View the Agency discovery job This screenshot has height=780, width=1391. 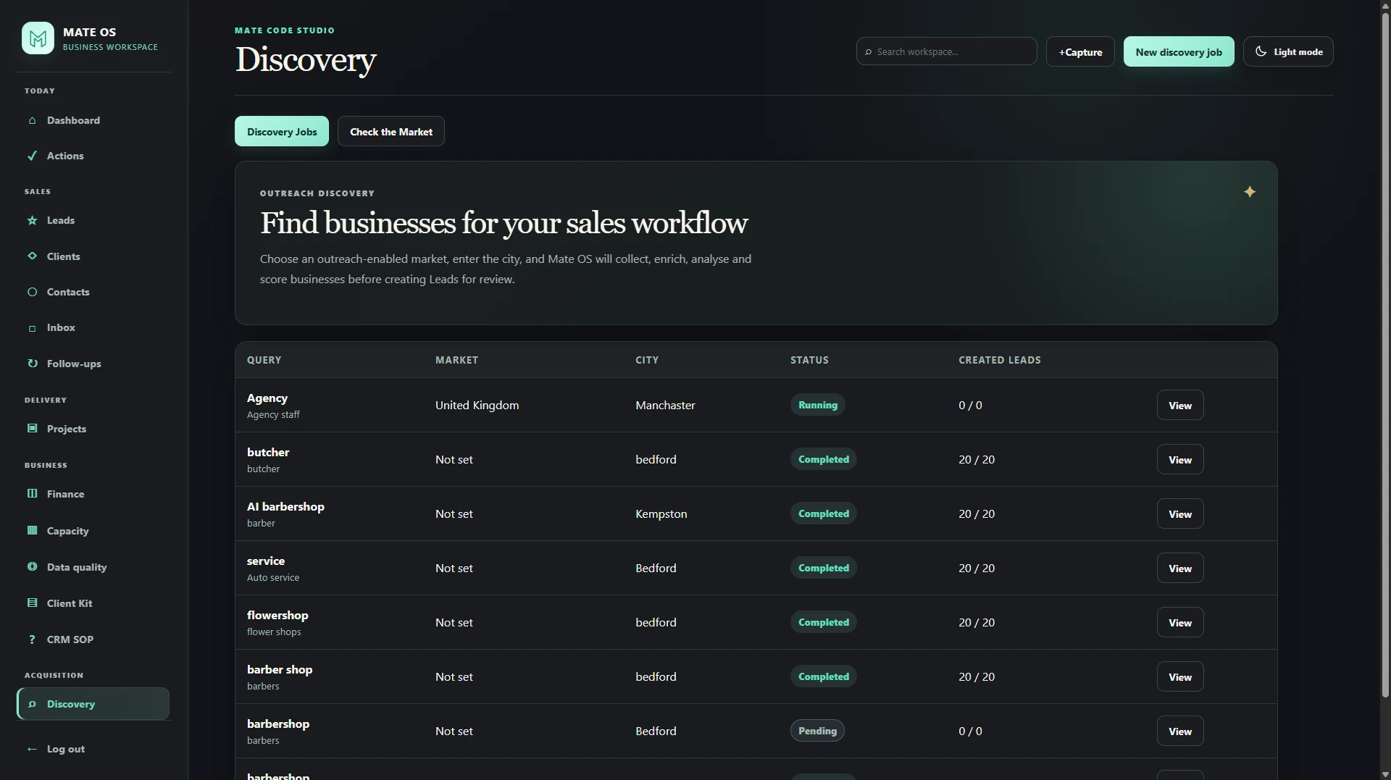tap(1180, 405)
